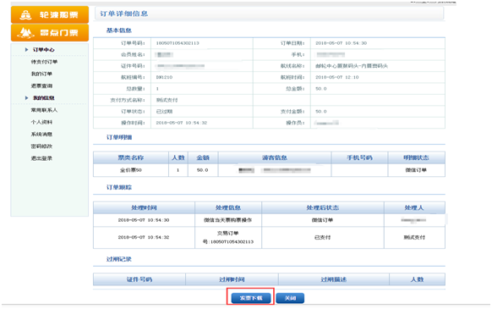Click the 发票下载 invoice download button
This screenshot has height=309, width=492.
tap(251, 298)
